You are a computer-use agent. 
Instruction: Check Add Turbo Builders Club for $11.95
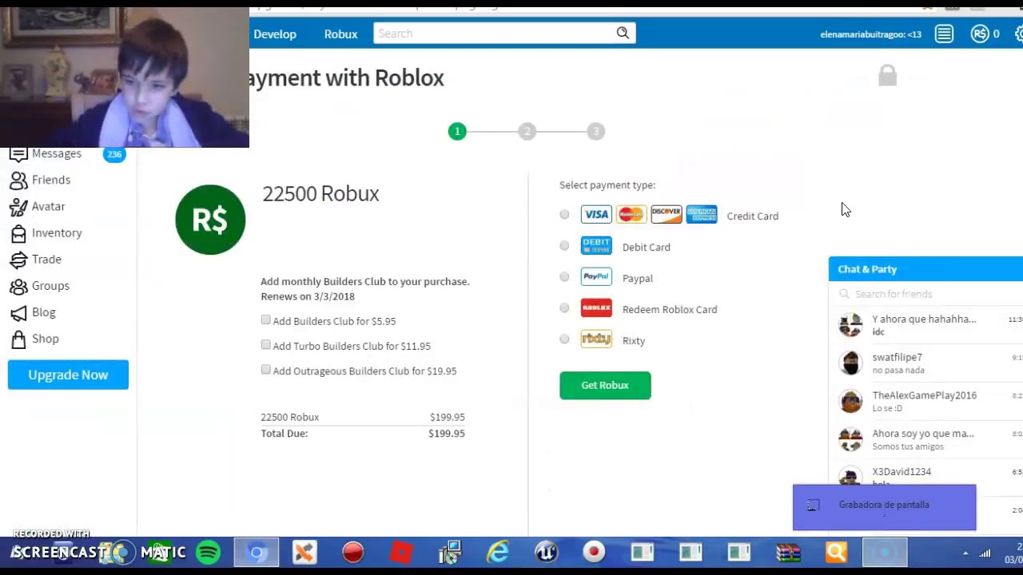coord(265,345)
